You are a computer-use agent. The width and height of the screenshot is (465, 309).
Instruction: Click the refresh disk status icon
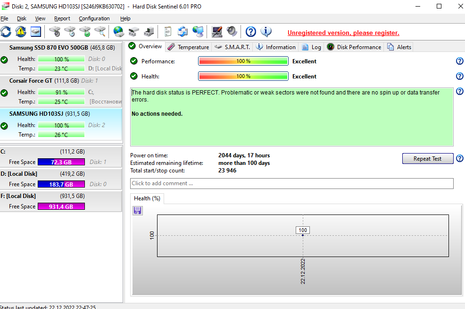6,32
